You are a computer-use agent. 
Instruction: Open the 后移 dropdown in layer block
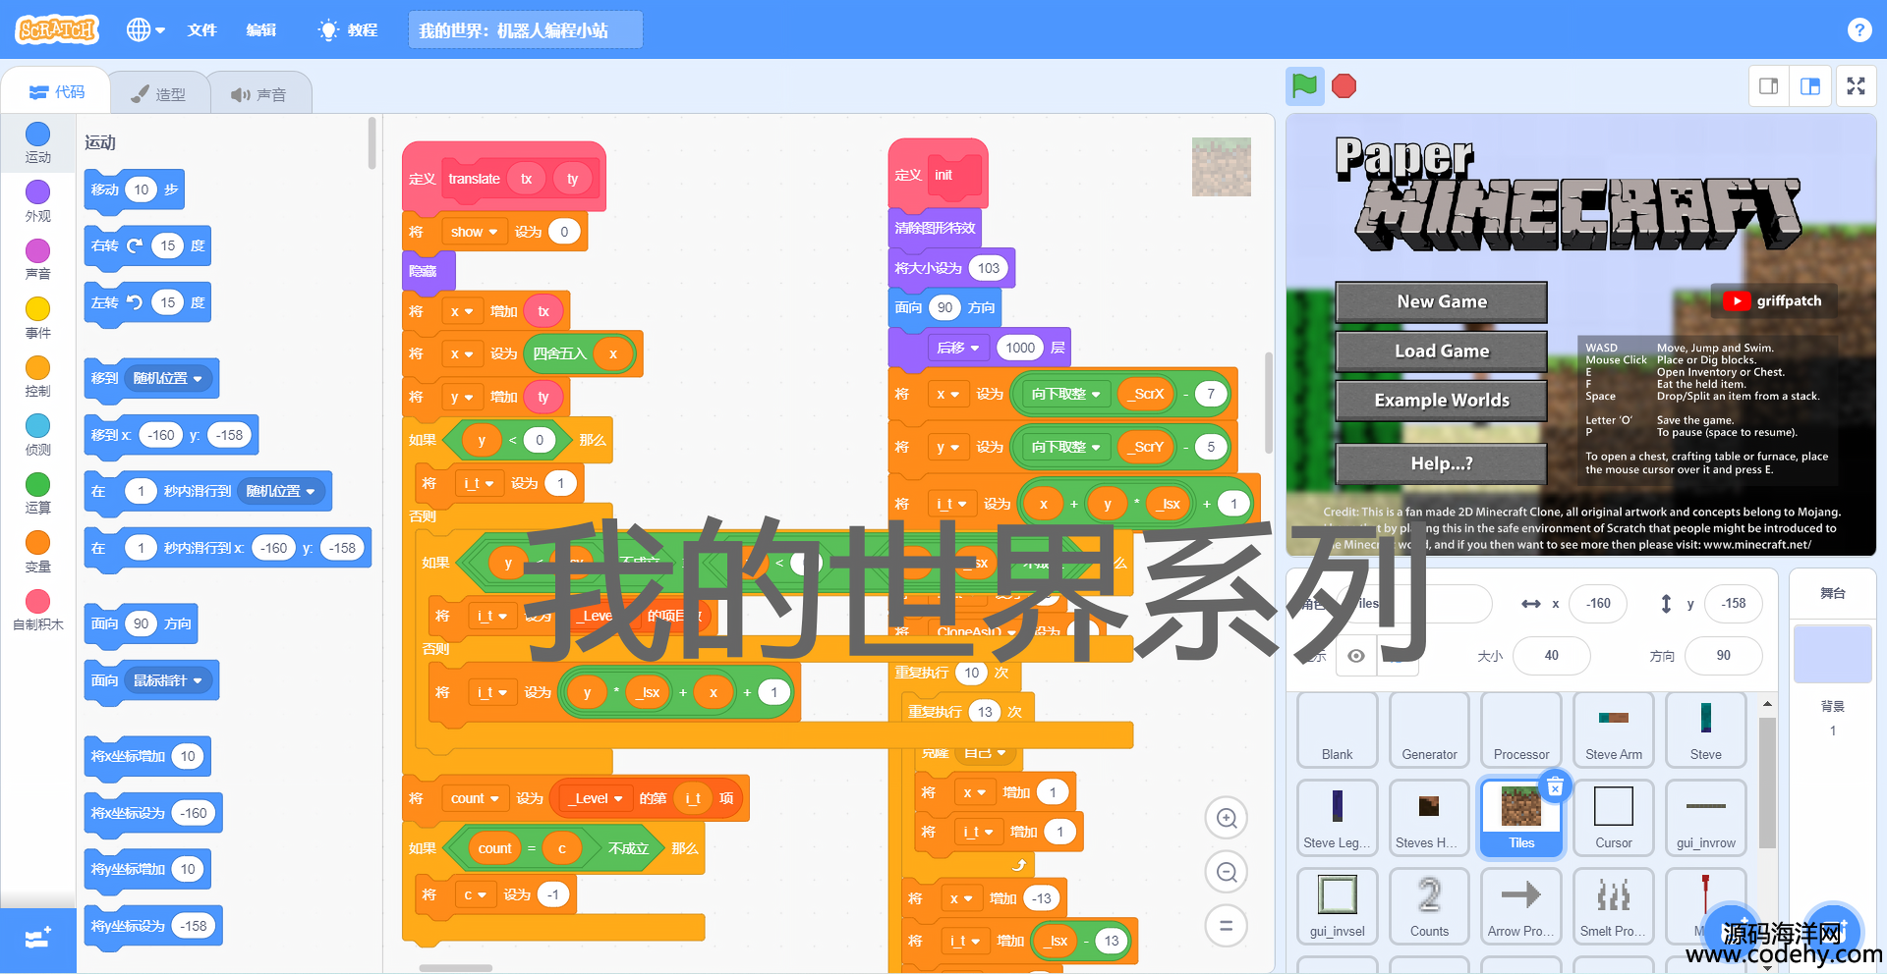(x=958, y=348)
